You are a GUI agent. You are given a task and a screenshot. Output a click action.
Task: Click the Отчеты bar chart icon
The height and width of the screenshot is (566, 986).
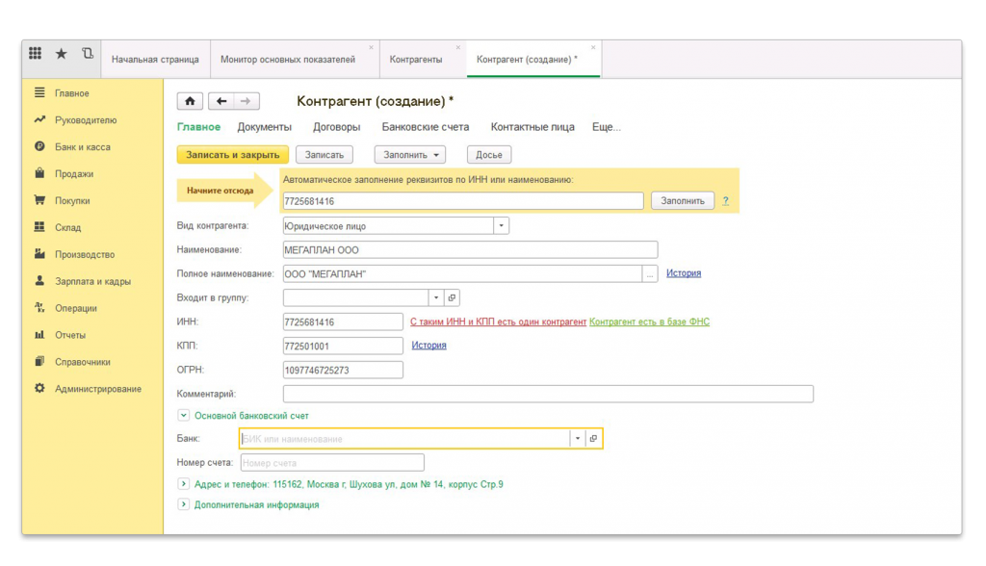click(39, 335)
